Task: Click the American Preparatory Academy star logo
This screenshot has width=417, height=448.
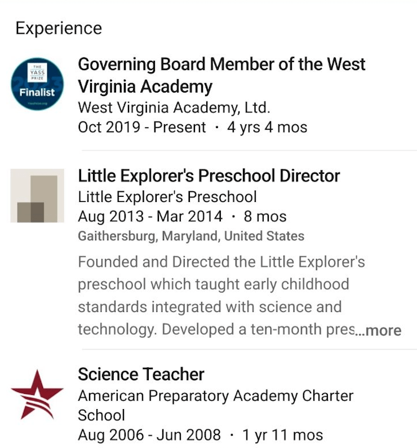Action: 37,394
